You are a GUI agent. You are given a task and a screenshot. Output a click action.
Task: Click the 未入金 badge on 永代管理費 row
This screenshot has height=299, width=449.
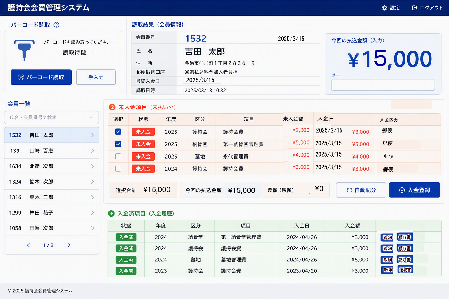[x=143, y=157]
